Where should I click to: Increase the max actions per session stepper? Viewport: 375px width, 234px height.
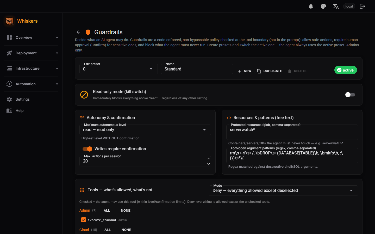(208, 159)
